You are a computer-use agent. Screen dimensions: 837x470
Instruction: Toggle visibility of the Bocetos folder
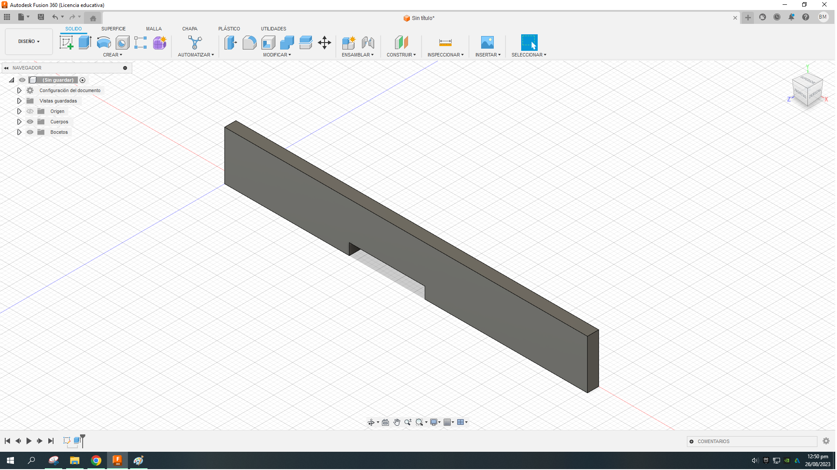tap(30, 132)
